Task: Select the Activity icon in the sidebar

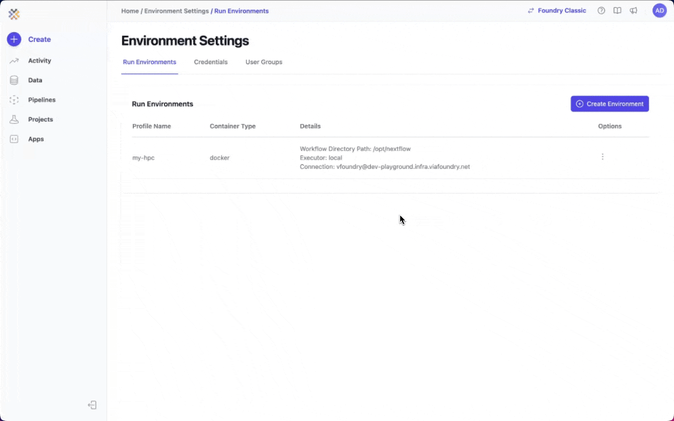Action: [14, 60]
